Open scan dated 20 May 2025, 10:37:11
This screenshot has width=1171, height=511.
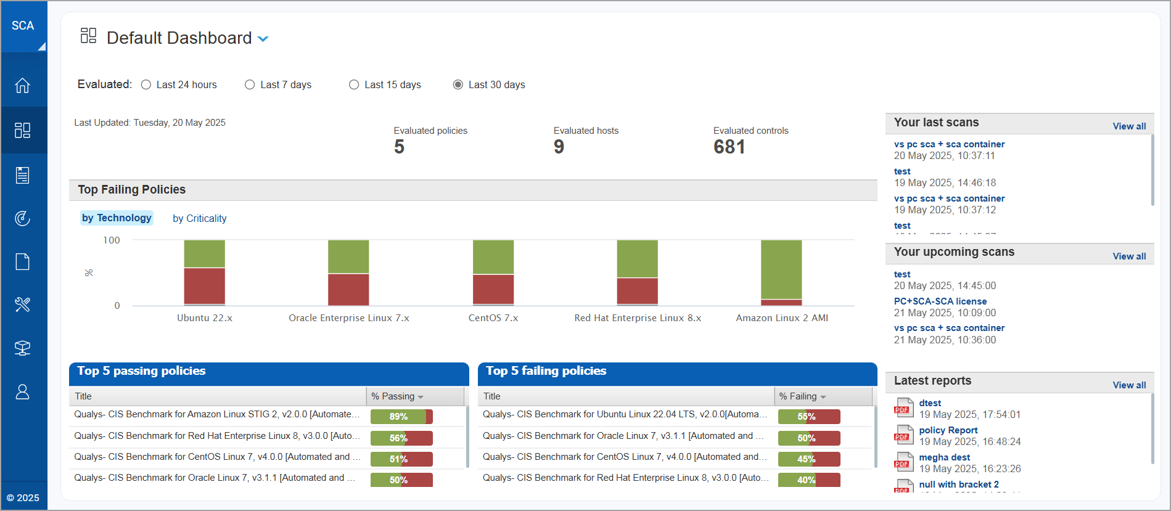point(949,144)
